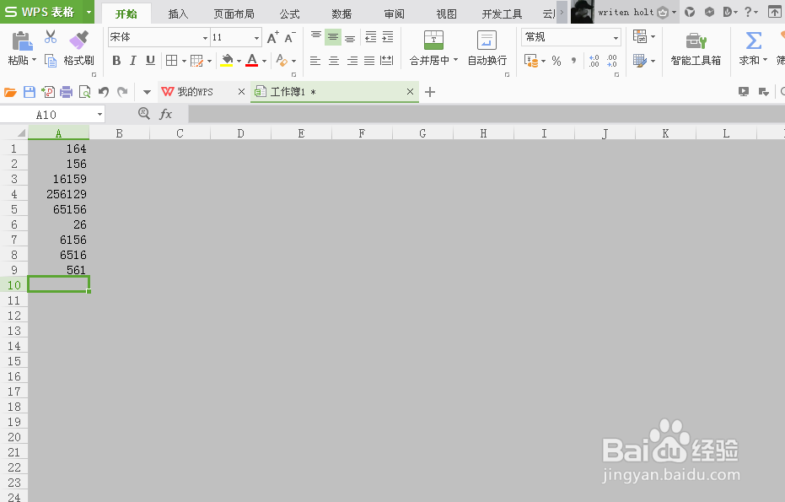Screen dimensions: 785x502
Task: Open the font name dropdown 宋体
Action: pyautogui.click(x=205, y=38)
